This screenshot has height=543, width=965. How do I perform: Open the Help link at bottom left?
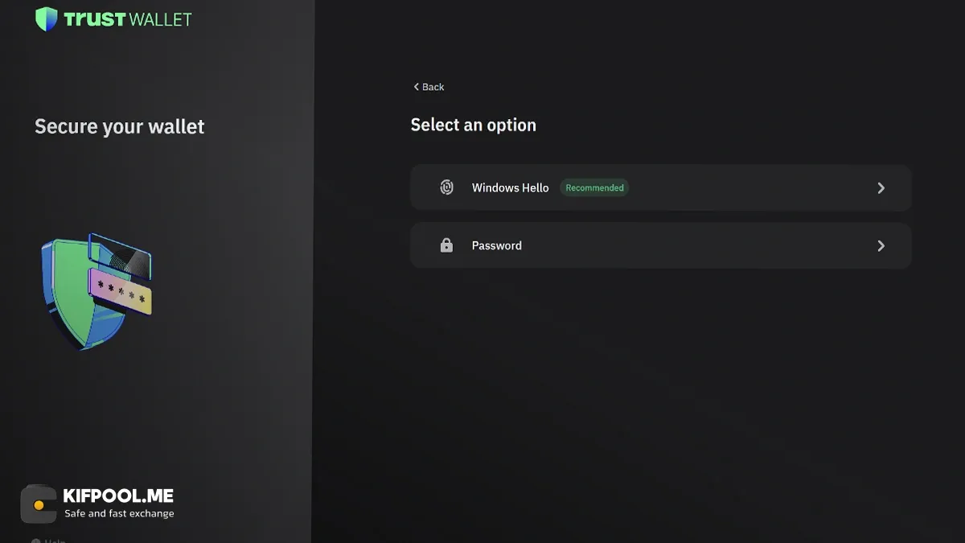48,541
